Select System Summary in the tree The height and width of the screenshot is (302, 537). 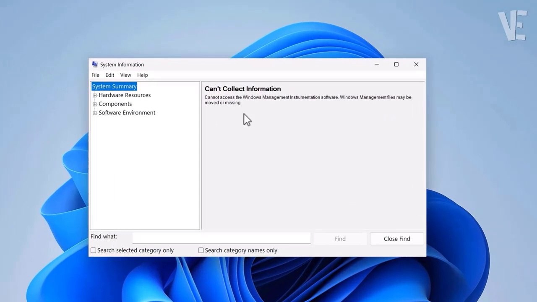click(114, 86)
